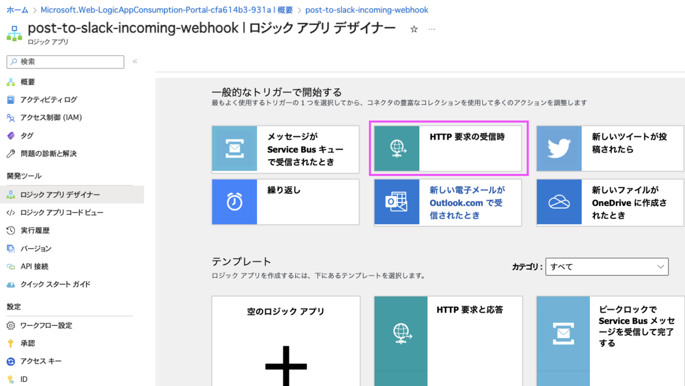The height and width of the screenshot is (386, 685).
Task: Select the OneDrive new file trigger icon
Action: (x=559, y=202)
